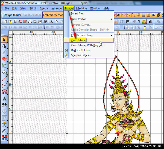
Task: Click the sewing machine Stitch to Machine icon
Action: (40, 22)
